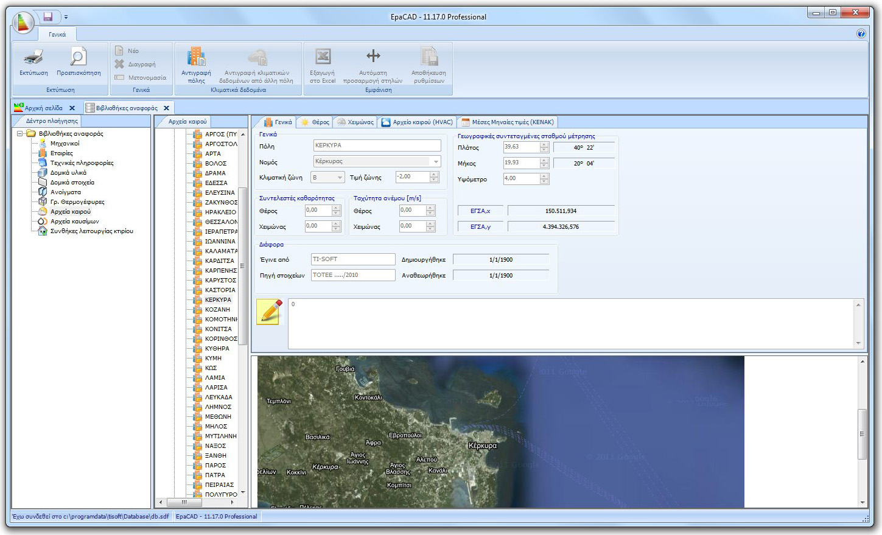Open the Νομός dropdown

click(436, 161)
